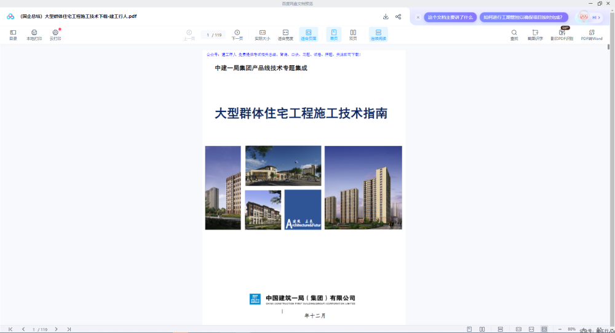This screenshot has width=615, height=333.
Task: Restore down the window
Action: coord(600,4)
